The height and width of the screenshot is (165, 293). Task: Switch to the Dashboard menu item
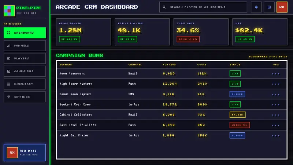point(25,33)
